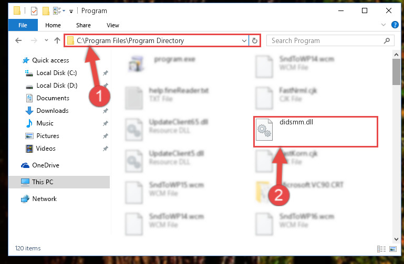Expand the ribbon with the chevron
Screen dimensions: 404x264
[384, 25]
